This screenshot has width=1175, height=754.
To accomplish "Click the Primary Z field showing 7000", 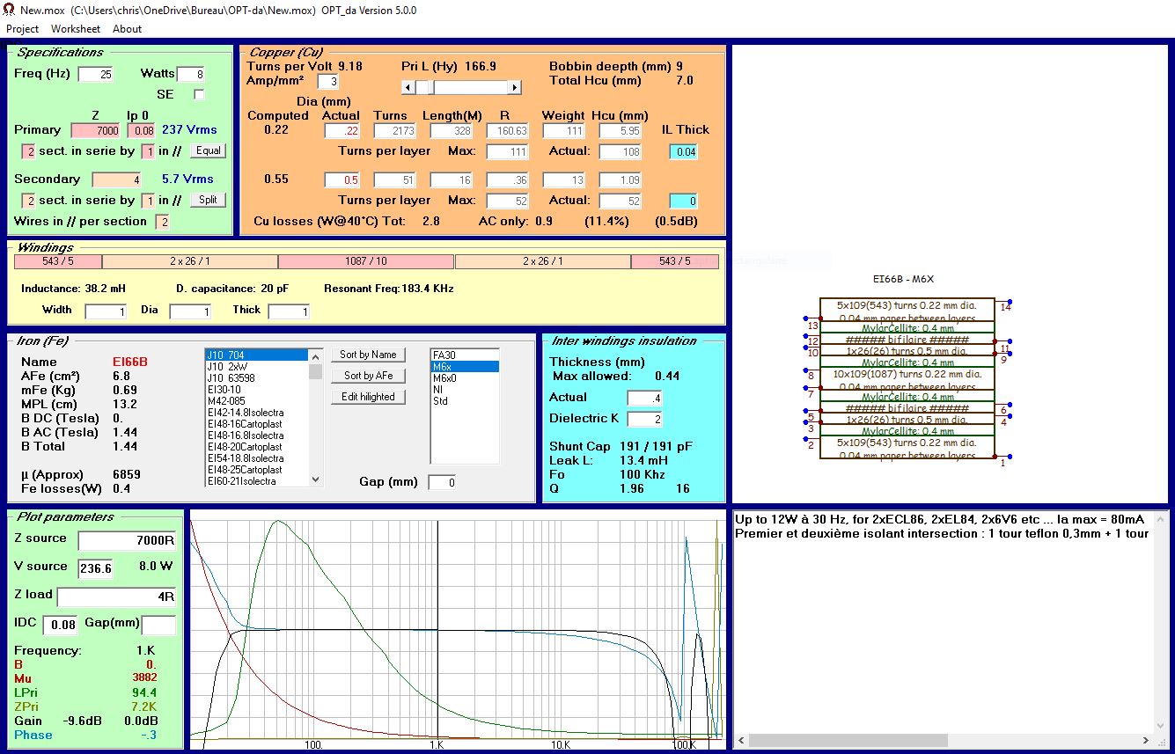I will click(x=95, y=130).
